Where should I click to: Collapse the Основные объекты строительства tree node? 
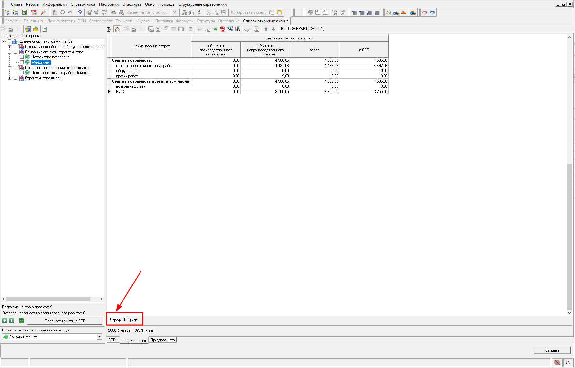coord(10,52)
